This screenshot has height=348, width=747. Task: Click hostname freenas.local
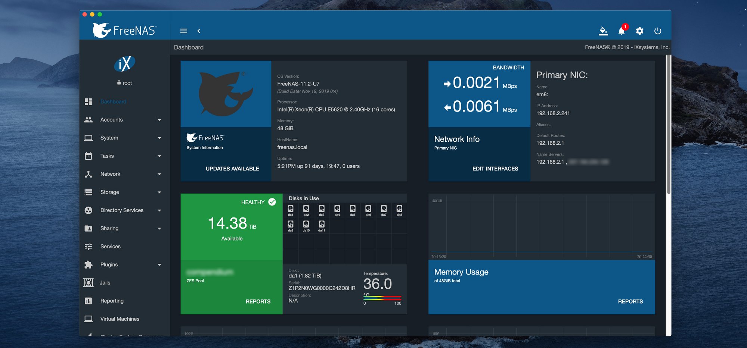pyautogui.click(x=292, y=147)
